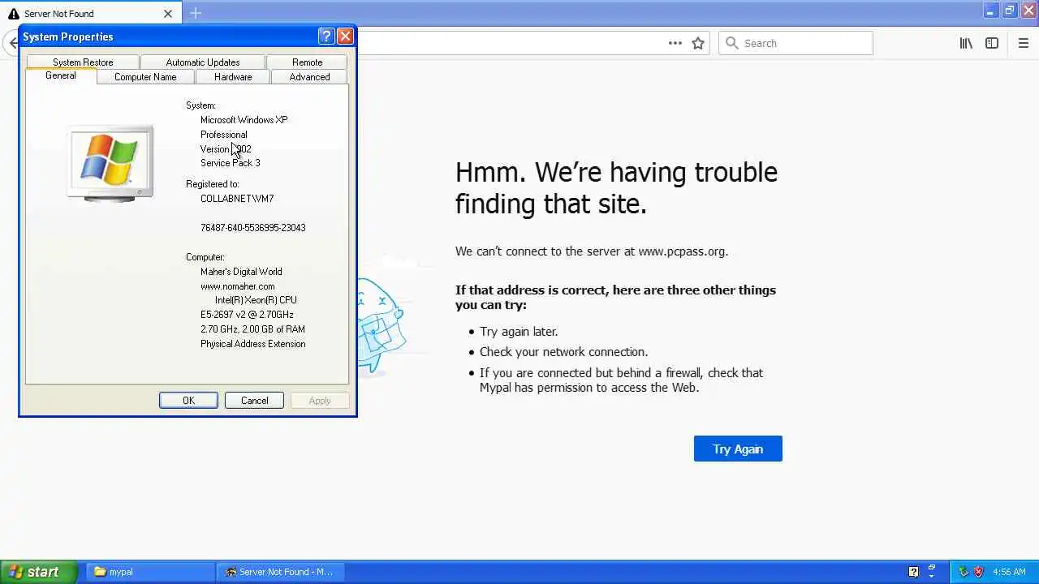Click the warning icon on Server Not Found tab
The image size is (1039, 584).
point(14,14)
